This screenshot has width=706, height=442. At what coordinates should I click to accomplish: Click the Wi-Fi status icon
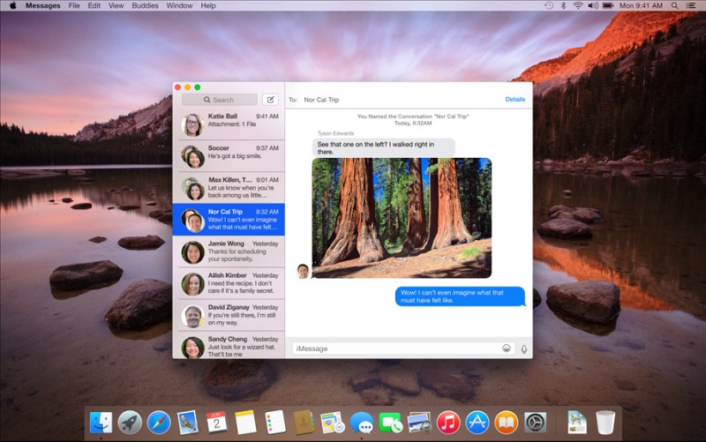click(578, 5)
